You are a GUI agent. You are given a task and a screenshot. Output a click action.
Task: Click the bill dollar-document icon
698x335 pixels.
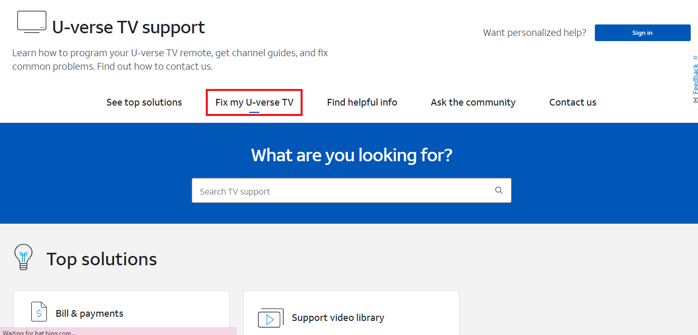pyautogui.click(x=39, y=312)
